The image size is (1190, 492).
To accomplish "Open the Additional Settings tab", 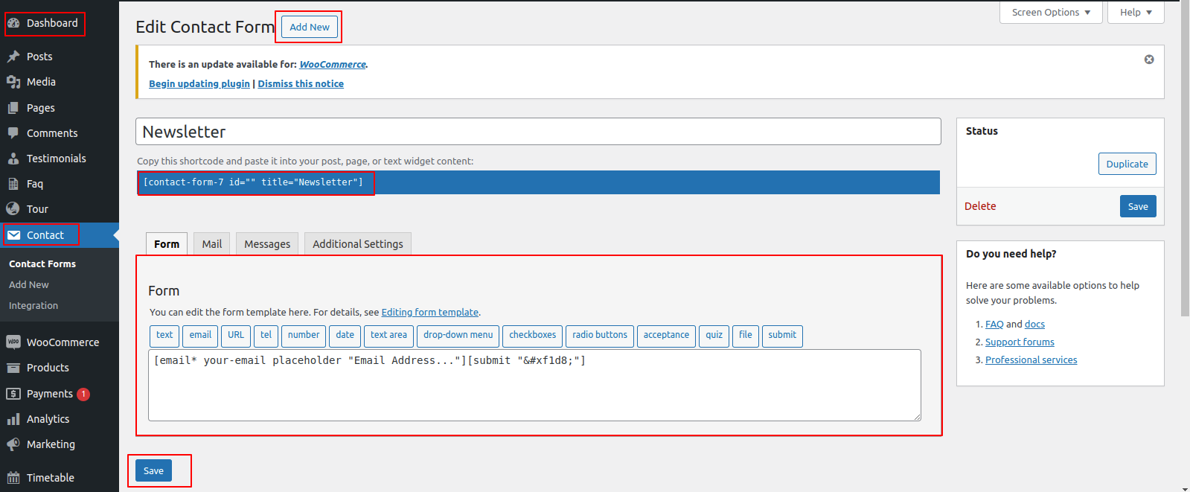I will pos(357,244).
